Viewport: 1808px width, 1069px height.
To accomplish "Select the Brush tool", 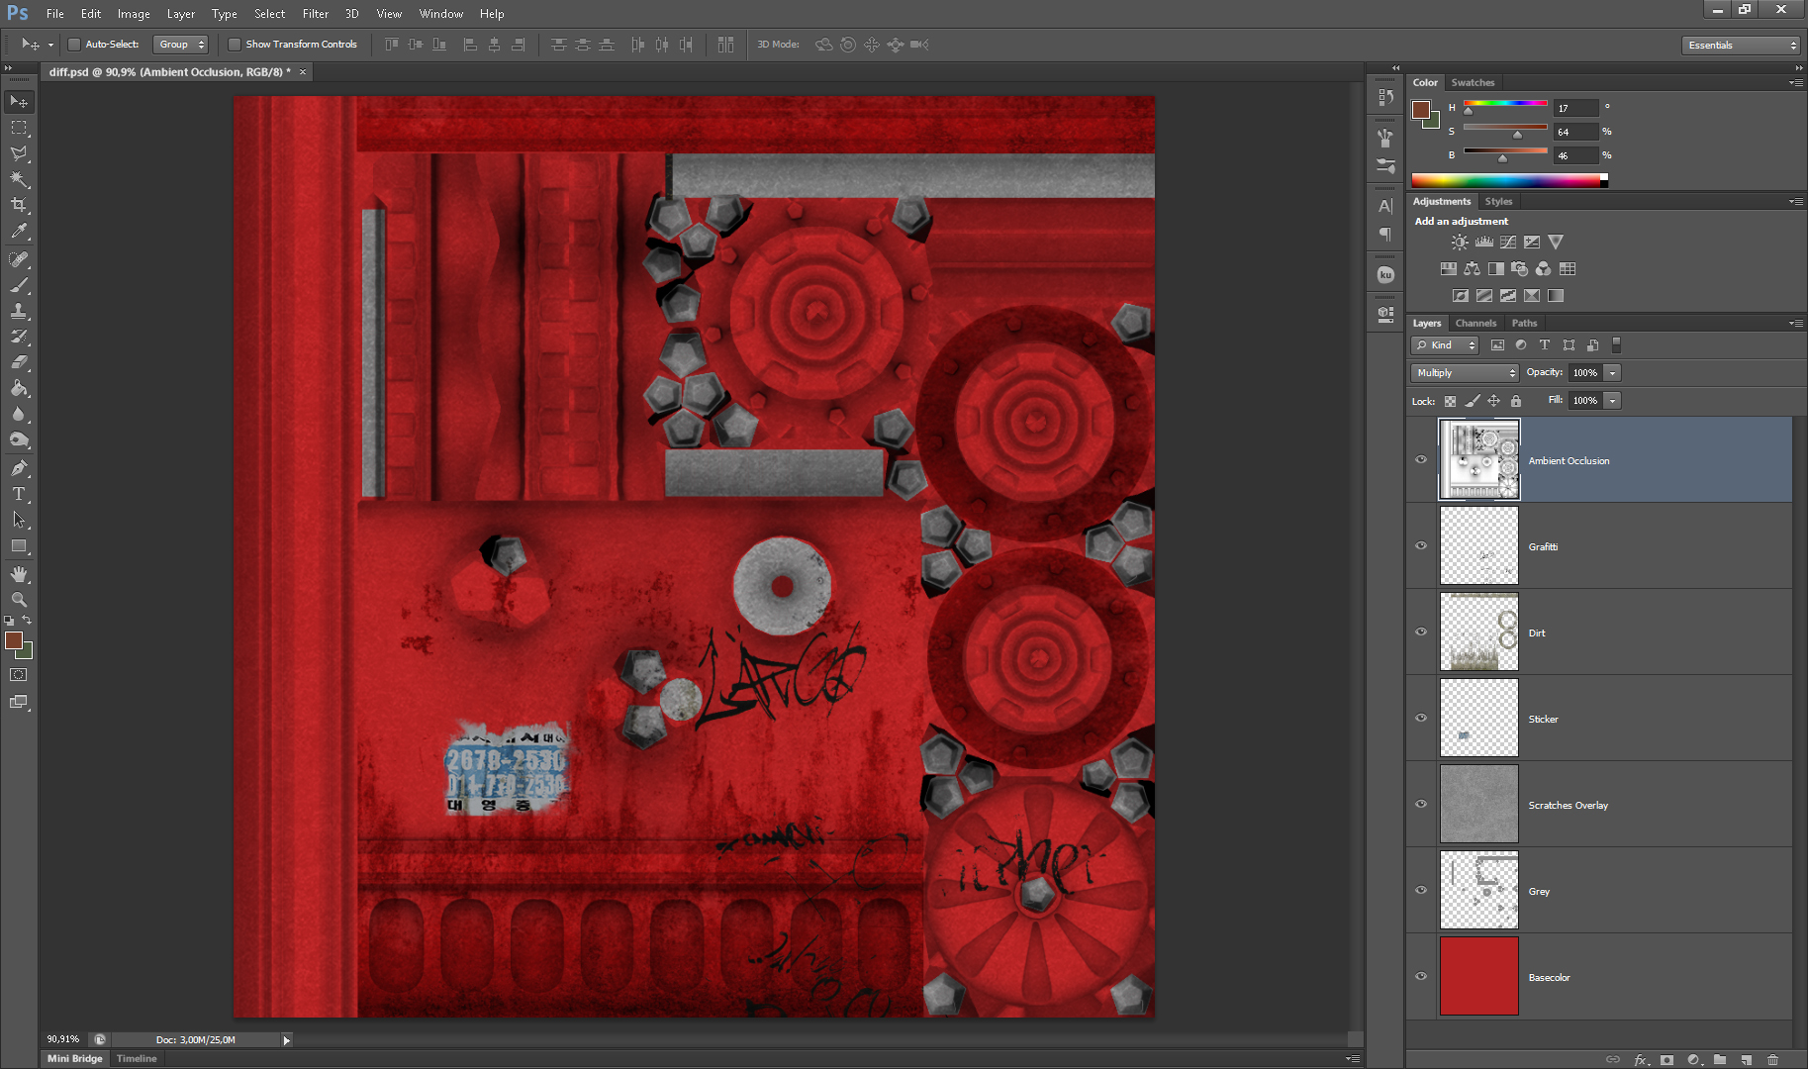I will tap(19, 285).
